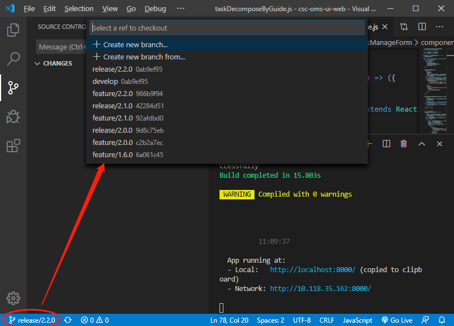Open the Search view in activity bar
This screenshot has height=326, width=454.
pos(13,59)
